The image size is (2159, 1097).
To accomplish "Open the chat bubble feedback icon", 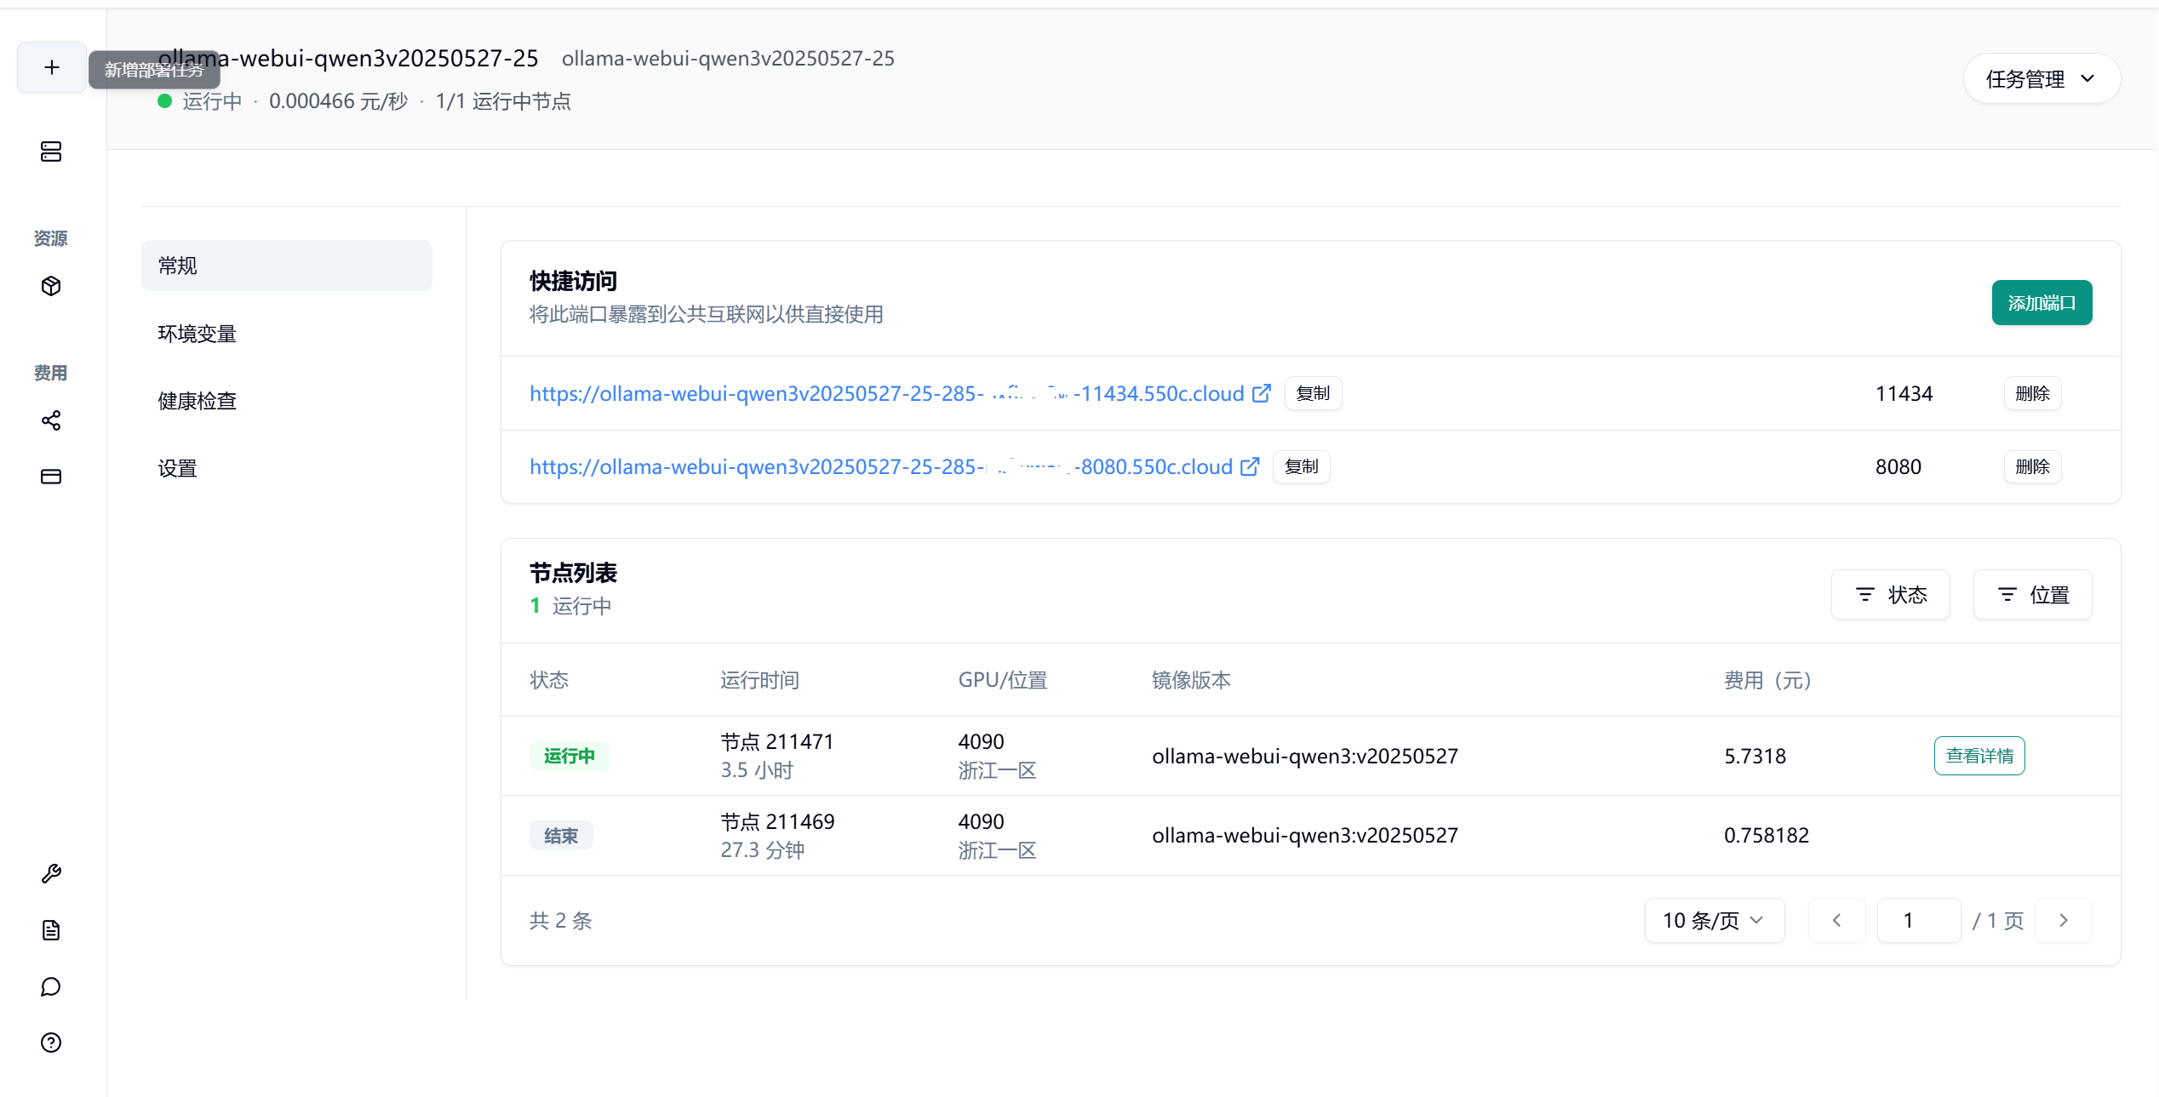I will [x=51, y=986].
